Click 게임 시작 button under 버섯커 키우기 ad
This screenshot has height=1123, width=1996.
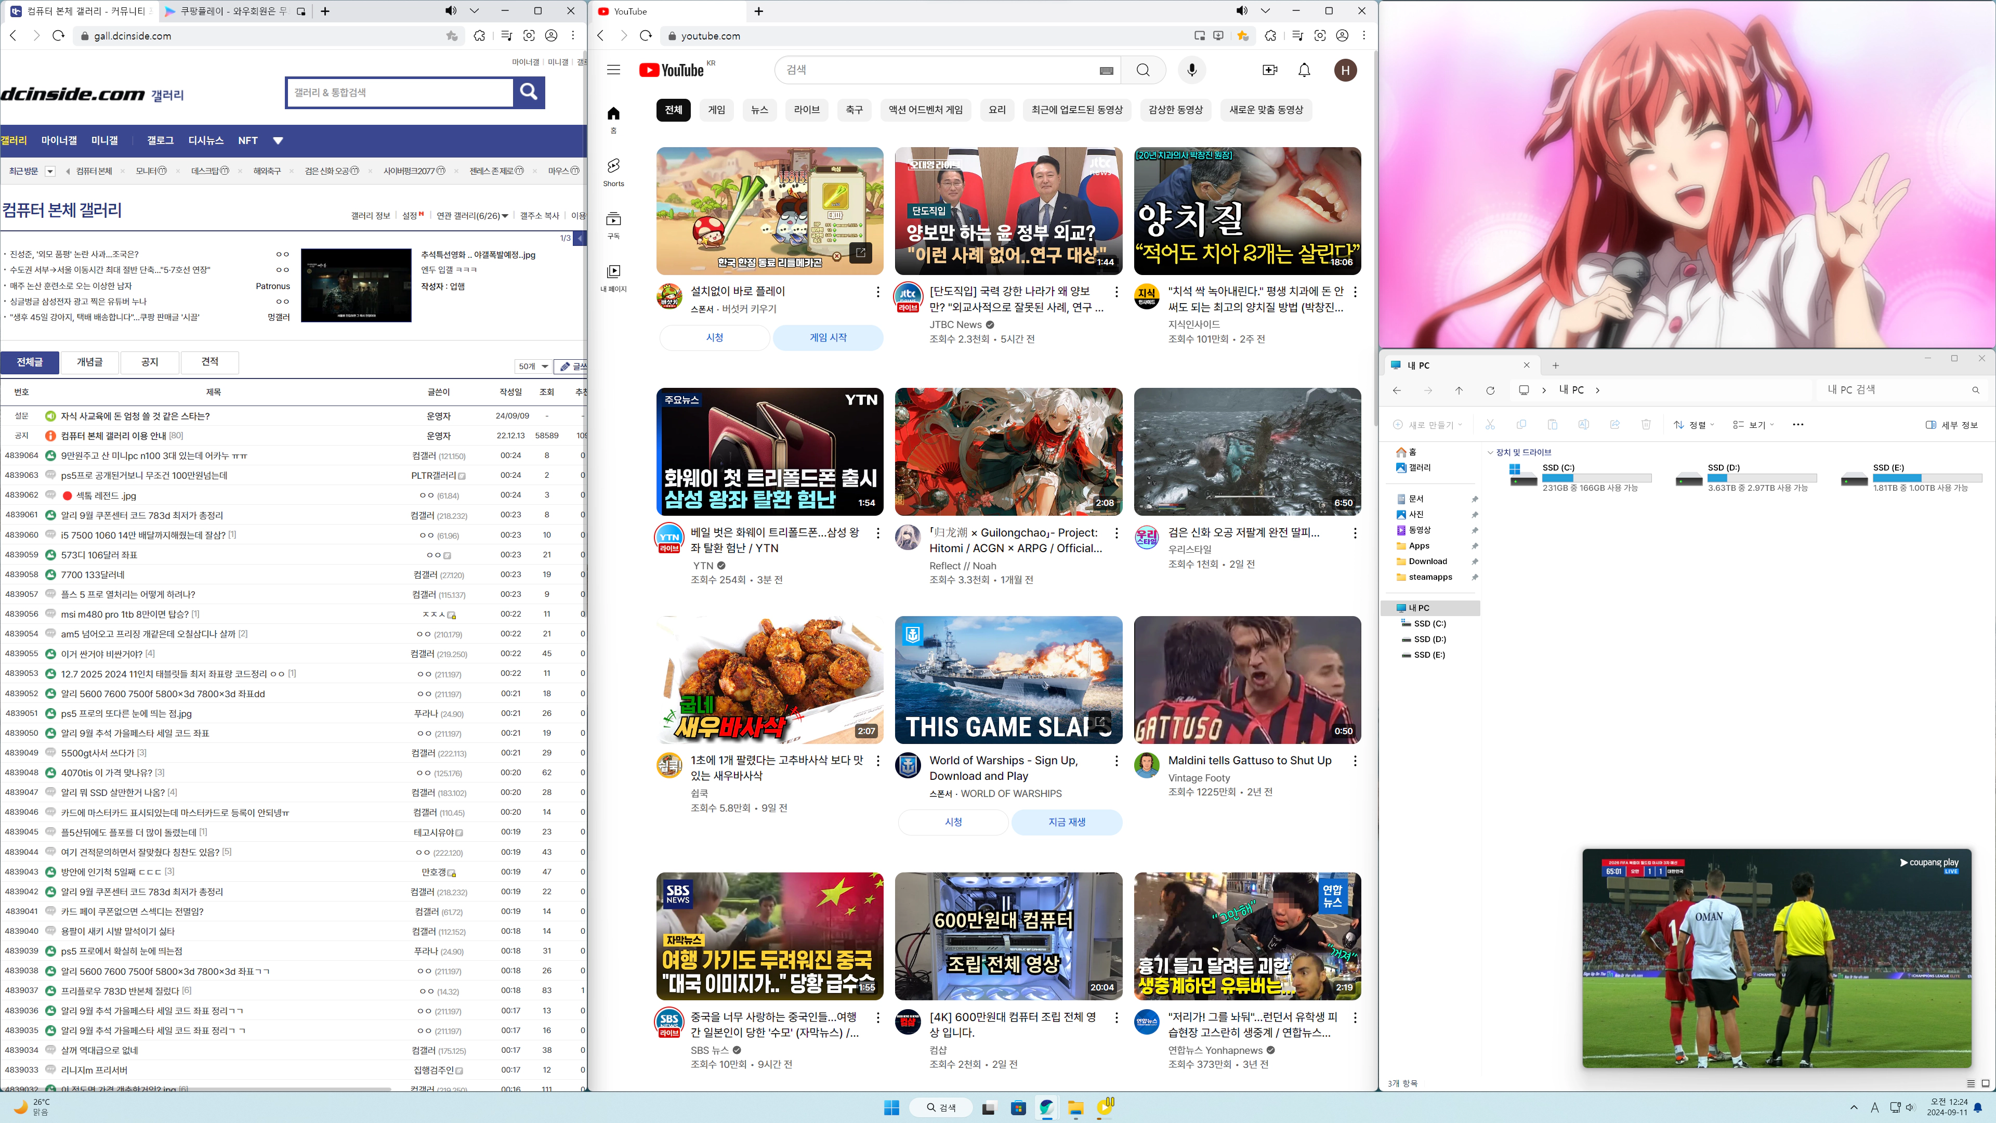[x=828, y=338]
